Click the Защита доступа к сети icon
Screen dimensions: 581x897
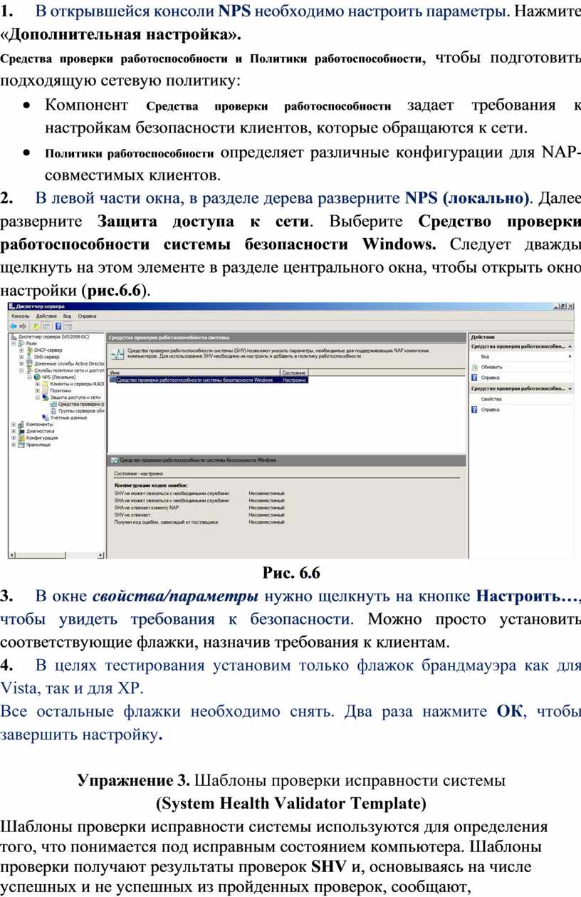46,398
